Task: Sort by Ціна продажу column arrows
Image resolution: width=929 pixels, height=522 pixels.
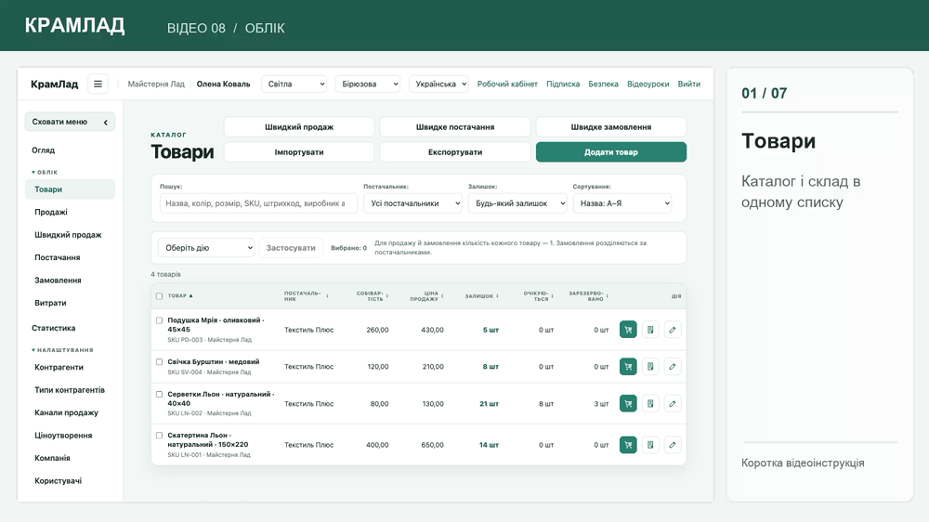Action: click(x=442, y=295)
